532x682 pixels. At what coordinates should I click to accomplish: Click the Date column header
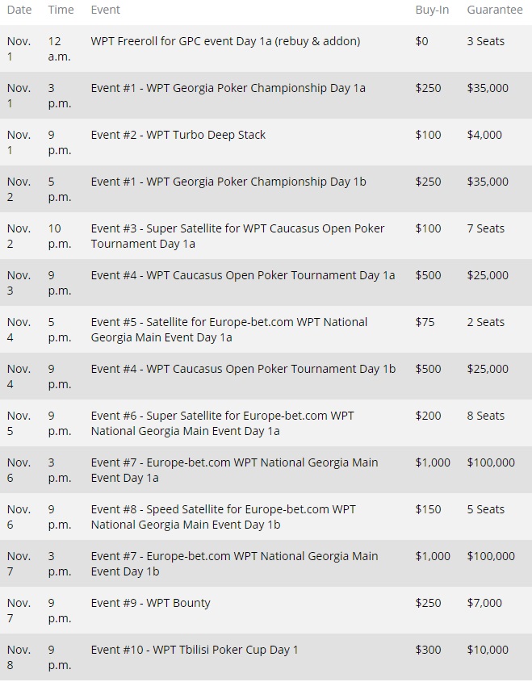pos(19,10)
